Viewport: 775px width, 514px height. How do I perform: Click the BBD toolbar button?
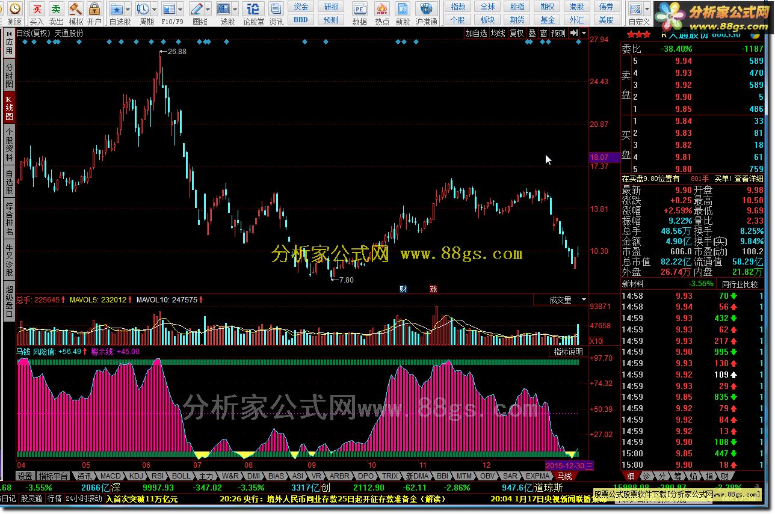[x=300, y=19]
